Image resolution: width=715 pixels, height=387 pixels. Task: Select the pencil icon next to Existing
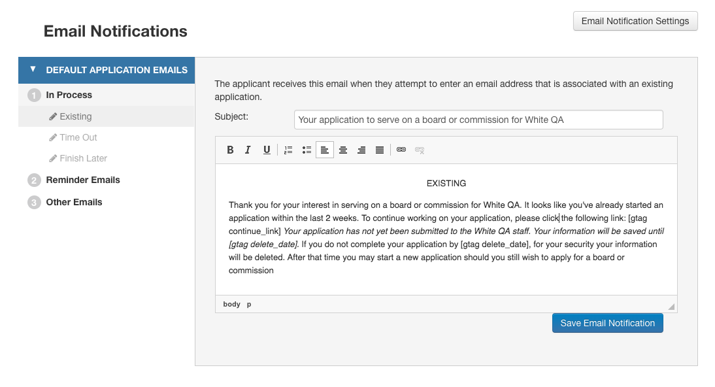53,116
